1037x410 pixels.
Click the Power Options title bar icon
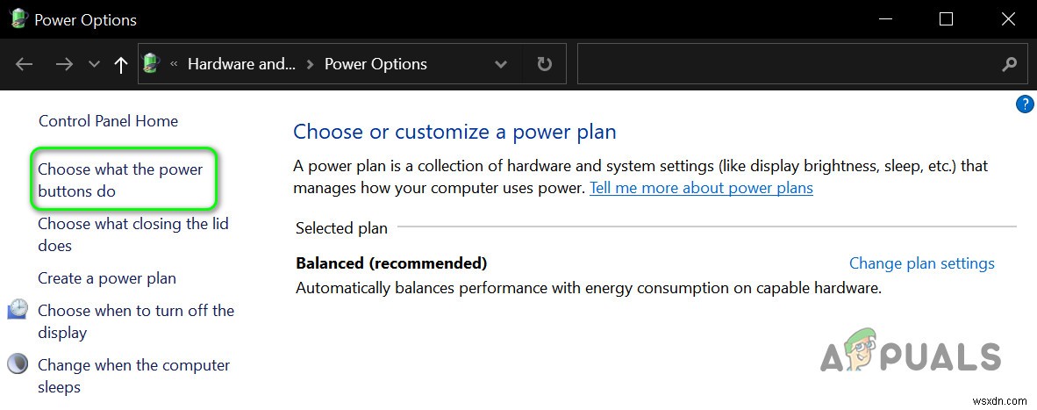[18, 19]
